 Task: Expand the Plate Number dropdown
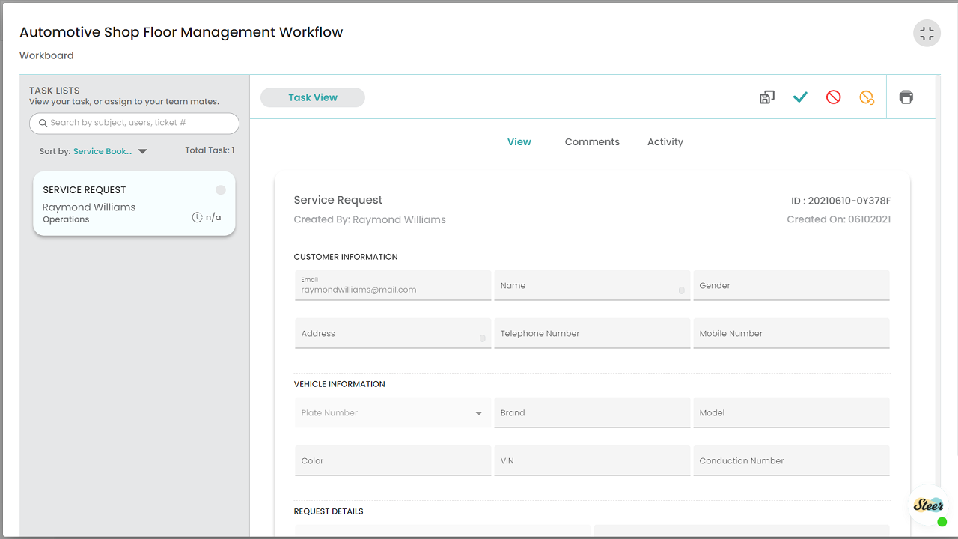click(x=478, y=413)
